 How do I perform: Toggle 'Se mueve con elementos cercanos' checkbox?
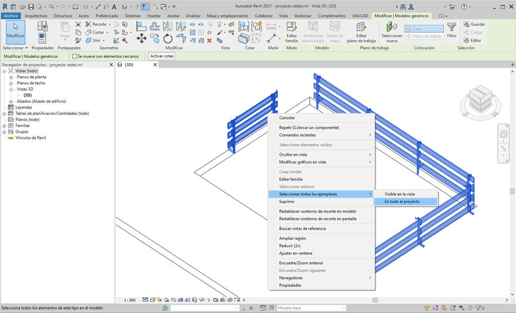(x=75, y=56)
